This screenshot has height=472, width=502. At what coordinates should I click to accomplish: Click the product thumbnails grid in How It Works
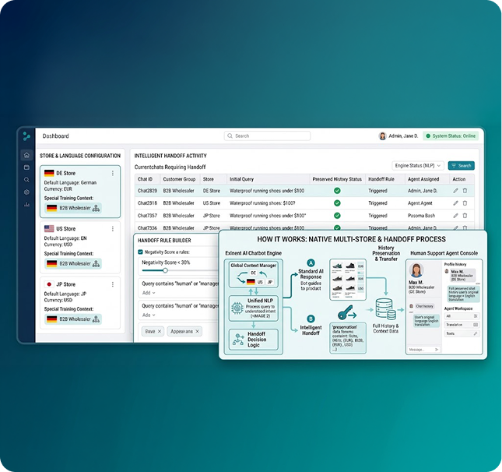coord(348,280)
